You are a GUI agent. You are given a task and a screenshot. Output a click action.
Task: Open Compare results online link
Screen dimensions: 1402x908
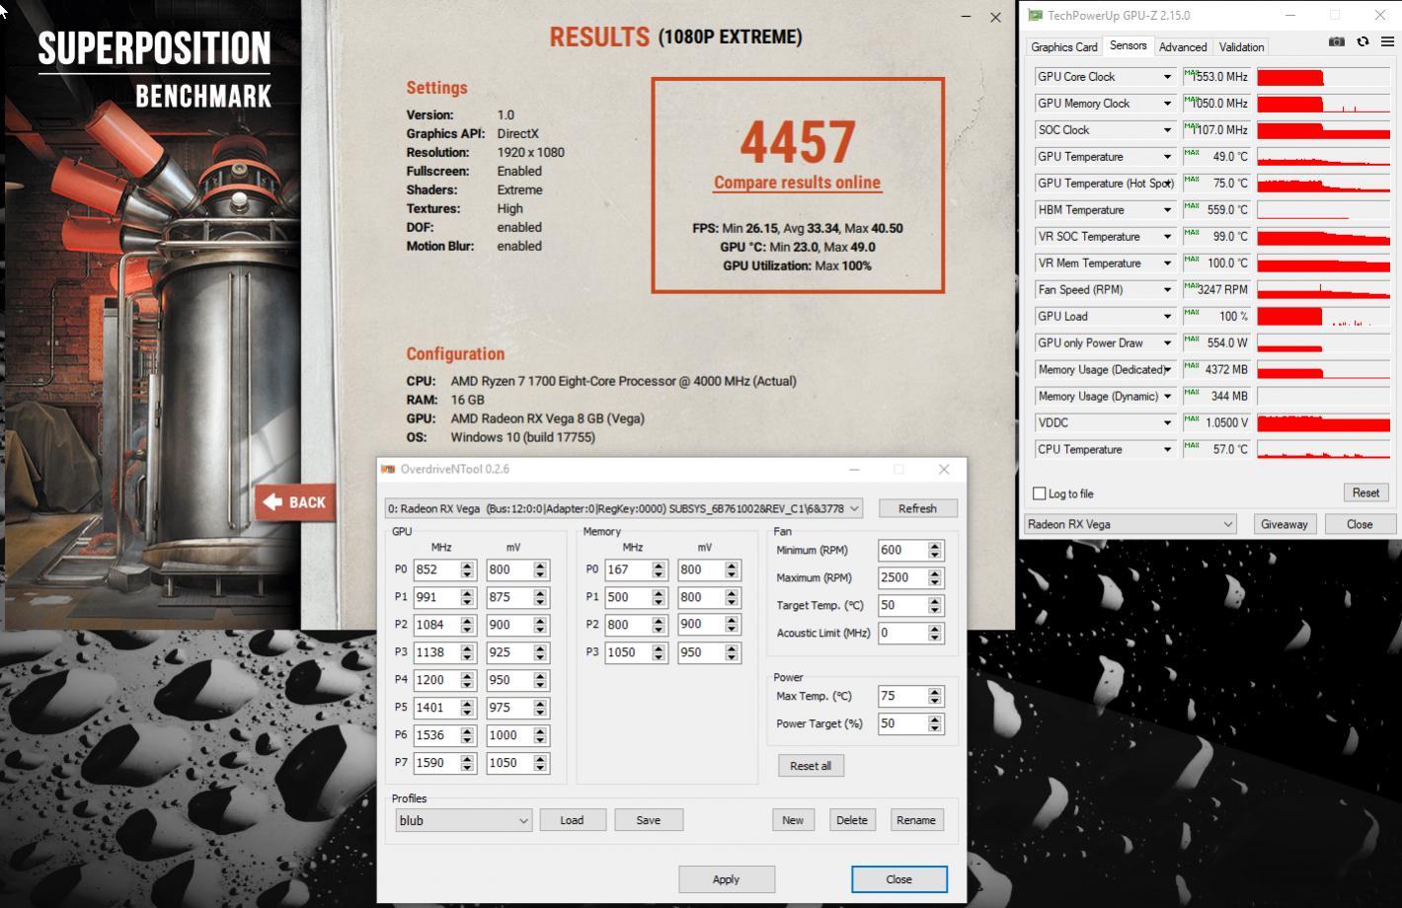[x=797, y=183]
